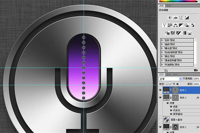
Task: Switch to the 通道 tab
Action: (x=168, y=75)
